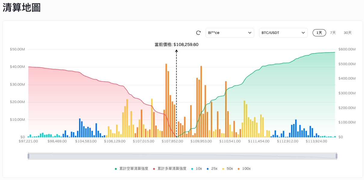Toggle the 累計空單清算強度 legend series
The width and height of the screenshot is (364, 180).
click(x=132, y=169)
